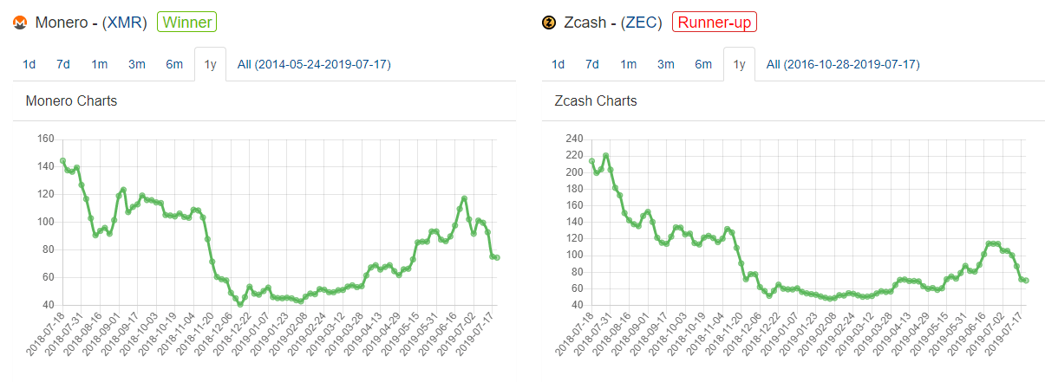The height and width of the screenshot is (382, 1045).
Task: Switch Monero chart to 7d range
Action: (63, 64)
